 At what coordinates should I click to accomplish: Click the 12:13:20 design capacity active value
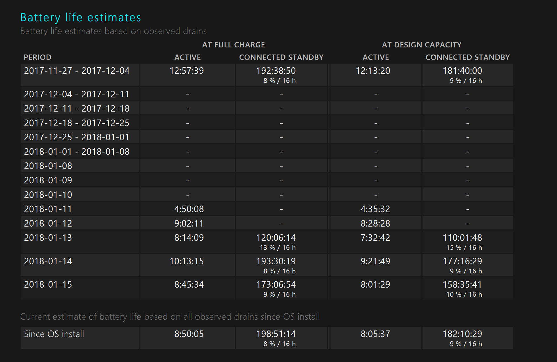pyautogui.click(x=373, y=71)
